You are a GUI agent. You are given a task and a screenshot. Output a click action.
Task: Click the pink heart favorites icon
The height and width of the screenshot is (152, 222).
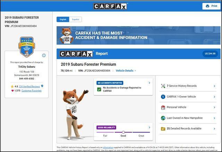click(x=12, y=91)
